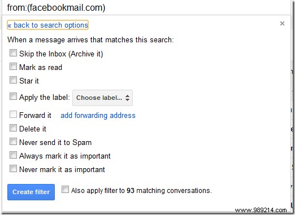Click the from:(facebookmail.com) search field
Screen dimensions: 295x215
coord(146,7)
